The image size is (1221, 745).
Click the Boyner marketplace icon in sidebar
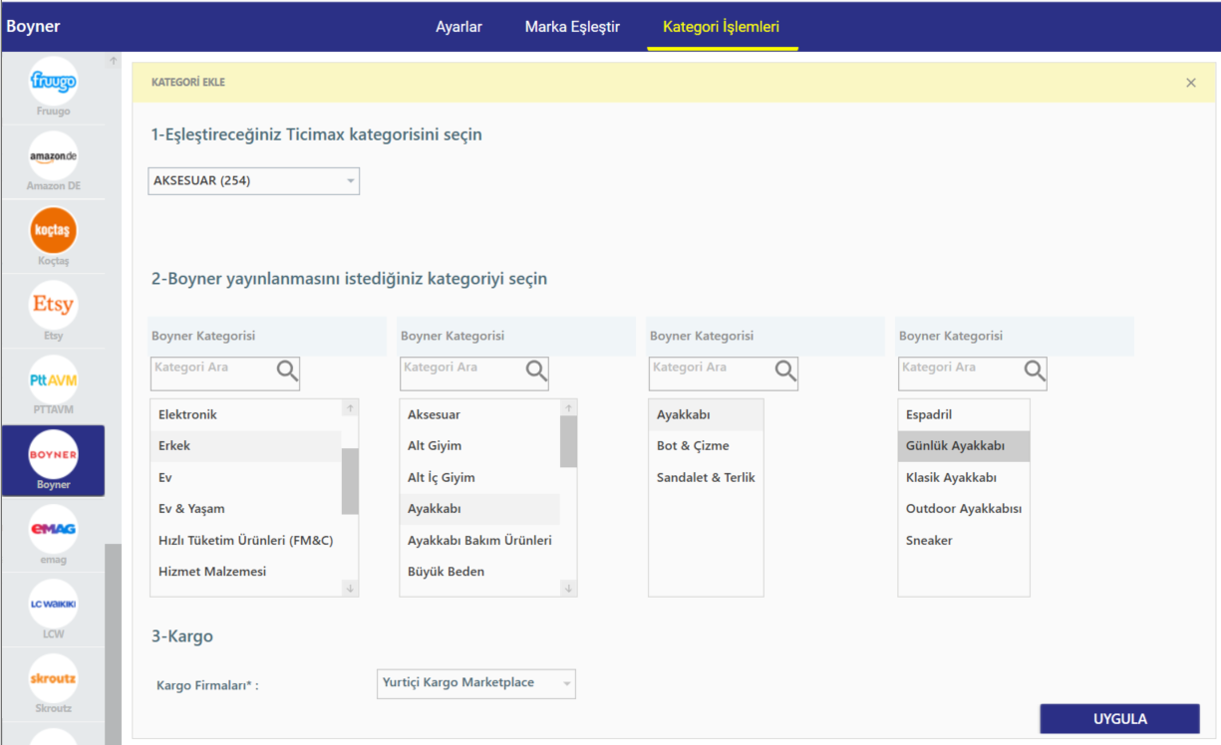53,454
